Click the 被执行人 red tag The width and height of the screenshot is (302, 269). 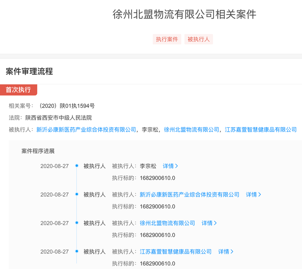(198, 39)
